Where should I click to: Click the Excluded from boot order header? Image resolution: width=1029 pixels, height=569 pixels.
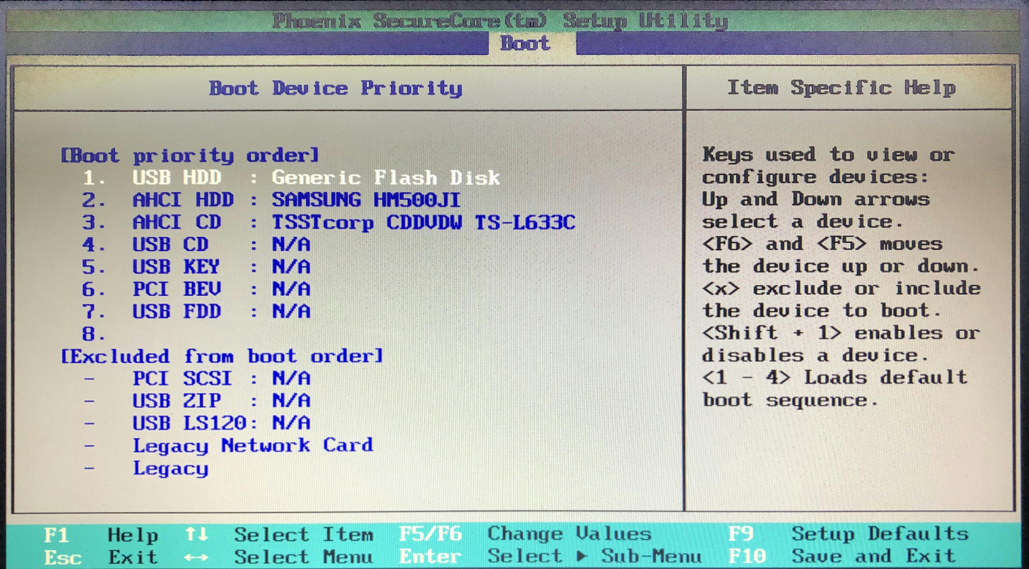222,356
